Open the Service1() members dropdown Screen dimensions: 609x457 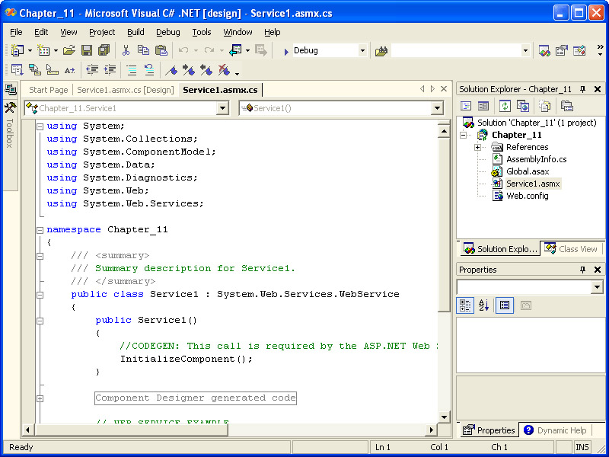click(437, 108)
